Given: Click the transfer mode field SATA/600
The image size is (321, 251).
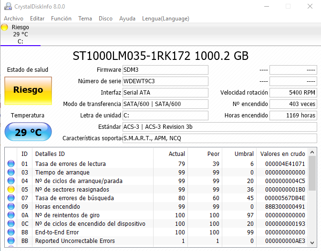Looking at the screenshot, I should point(166,104).
